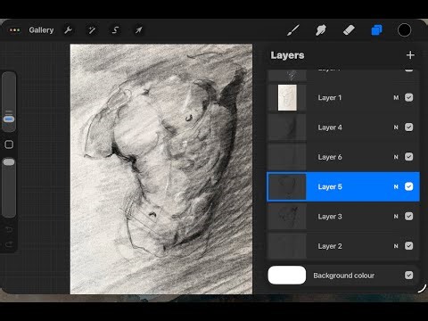428x321 pixels.
Task: Toggle visibility of Layer 2
Action: (x=408, y=246)
